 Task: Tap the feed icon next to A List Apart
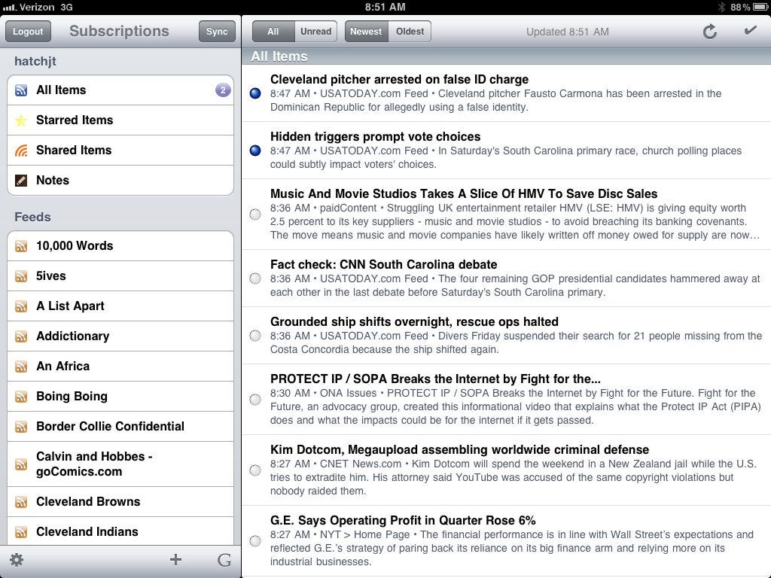pos(21,306)
